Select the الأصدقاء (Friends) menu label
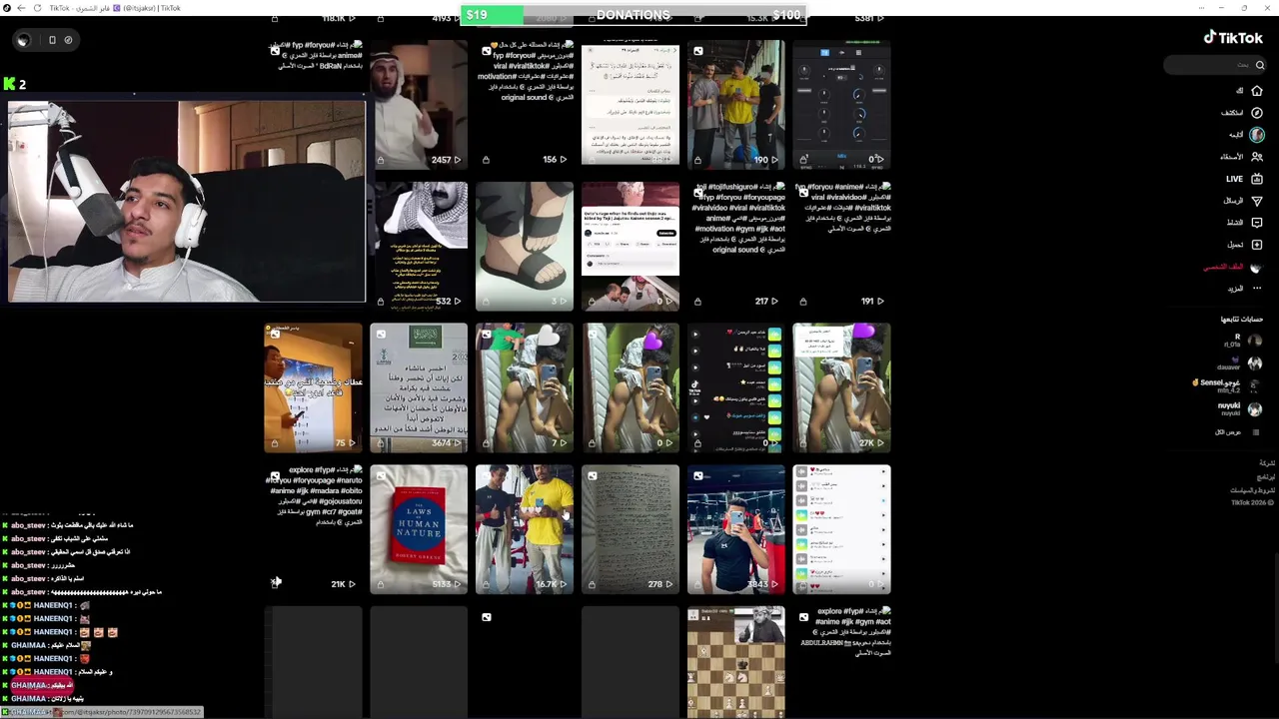Screen dimensions: 1279x719 click(x=1231, y=157)
